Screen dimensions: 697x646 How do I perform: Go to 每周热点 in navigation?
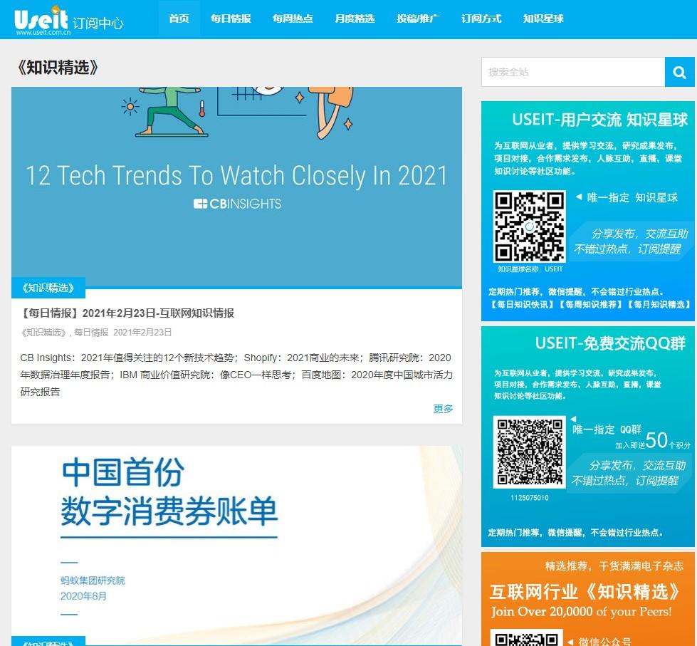click(x=293, y=19)
